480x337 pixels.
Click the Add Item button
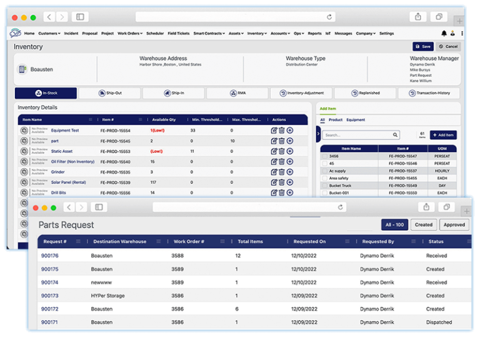pyautogui.click(x=443, y=135)
